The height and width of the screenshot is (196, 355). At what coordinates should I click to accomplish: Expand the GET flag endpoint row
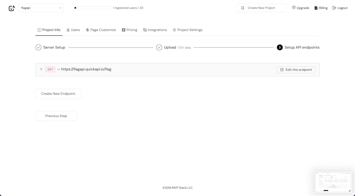41,69
